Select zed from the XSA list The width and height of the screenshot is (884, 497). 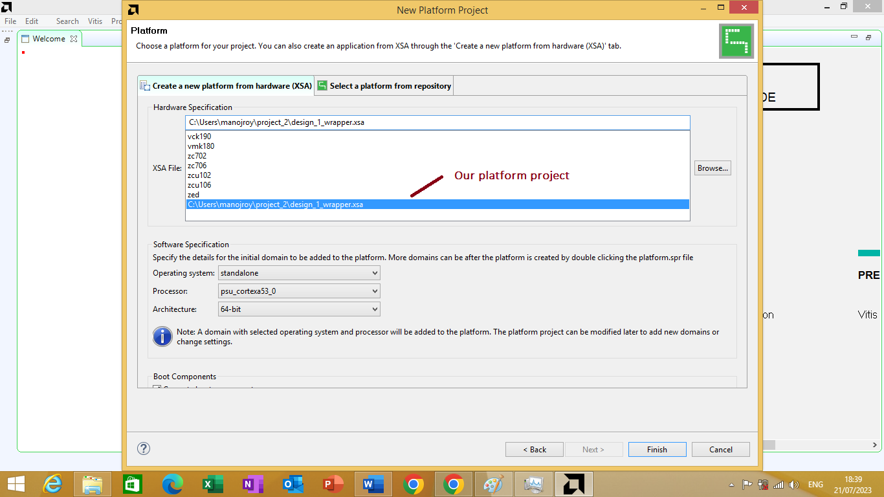coord(437,195)
